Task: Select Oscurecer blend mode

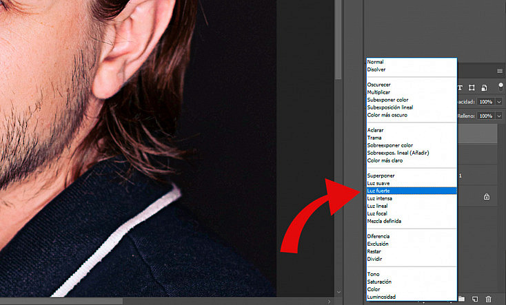Action: pyautogui.click(x=412, y=85)
